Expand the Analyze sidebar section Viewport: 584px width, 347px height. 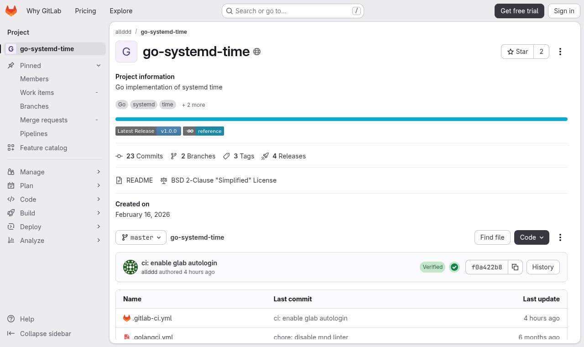point(55,241)
